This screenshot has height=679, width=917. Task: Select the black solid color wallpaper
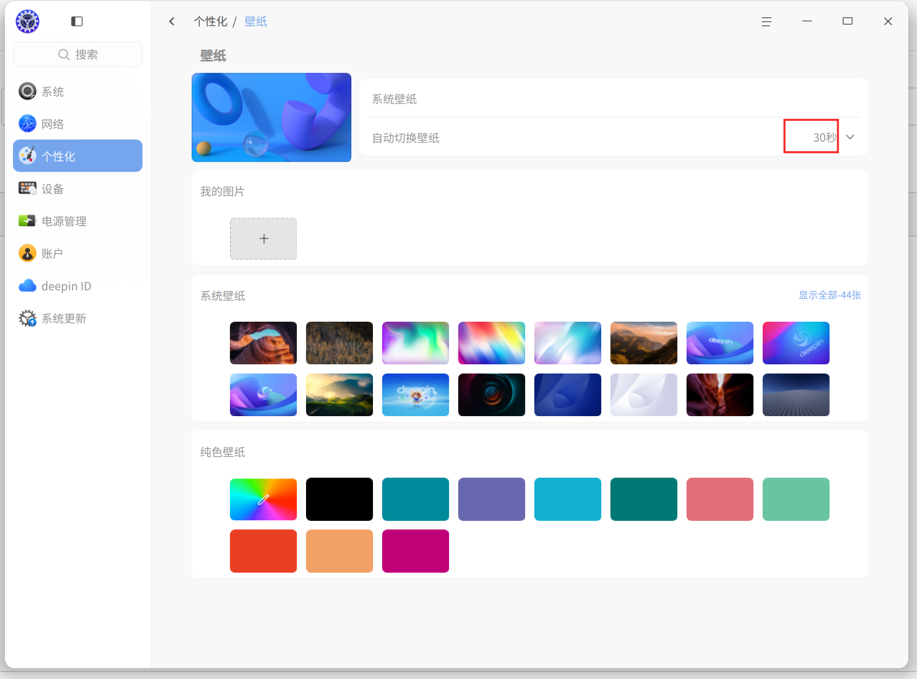pos(339,499)
